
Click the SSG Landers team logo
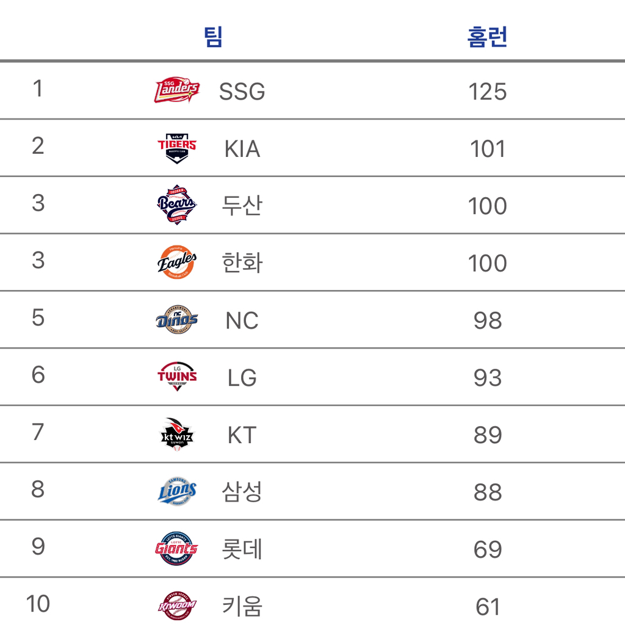pos(177,90)
